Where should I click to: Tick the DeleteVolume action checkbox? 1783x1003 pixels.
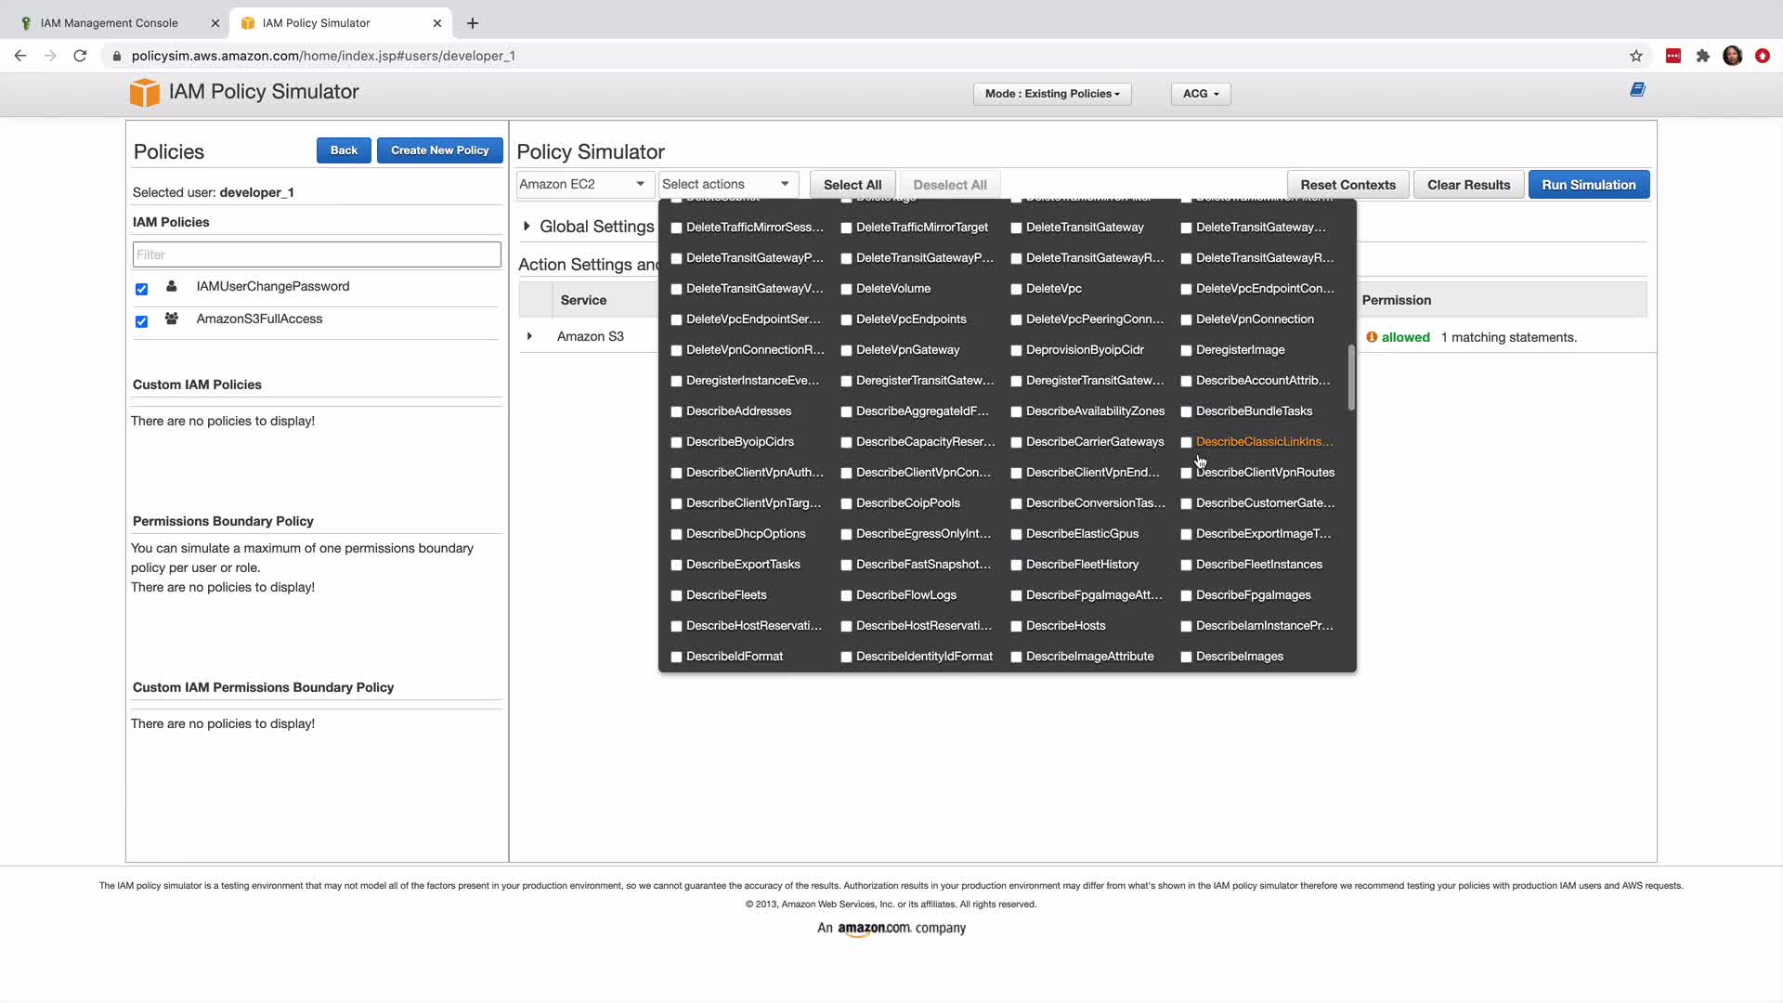(846, 290)
